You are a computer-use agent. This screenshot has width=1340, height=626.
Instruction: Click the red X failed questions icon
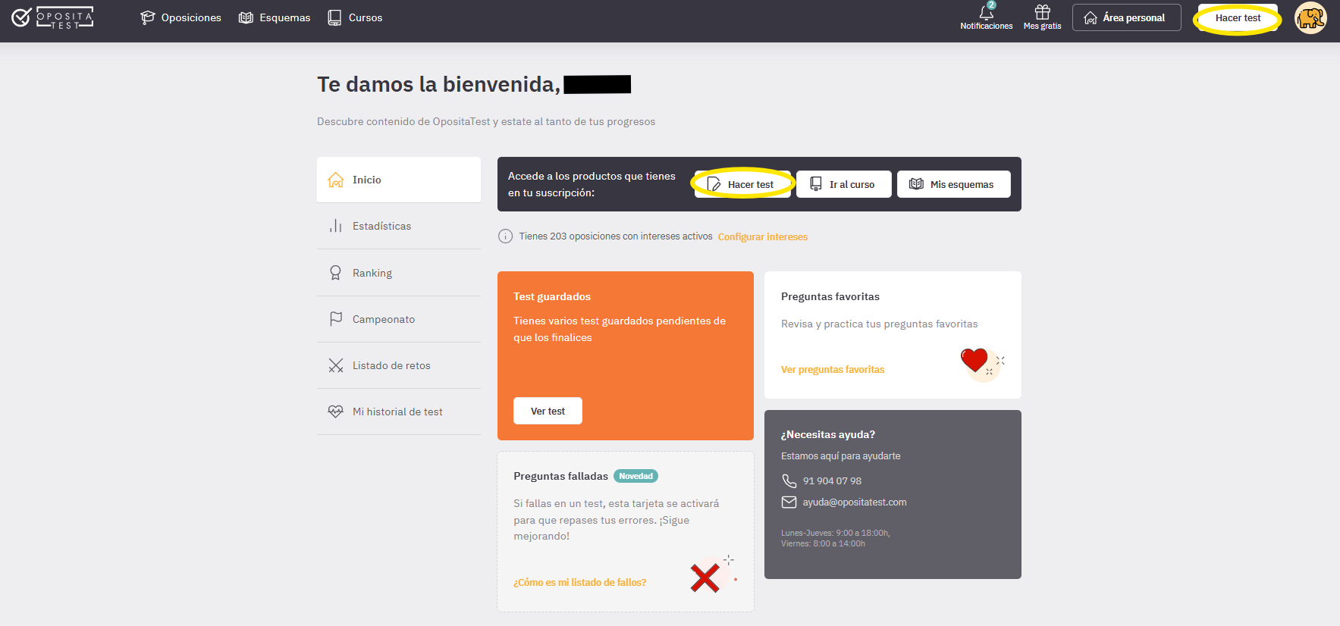[x=705, y=577]
